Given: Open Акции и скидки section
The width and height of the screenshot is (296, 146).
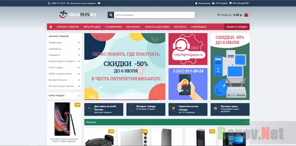Looking at the screenshot, I should [237, 27].
